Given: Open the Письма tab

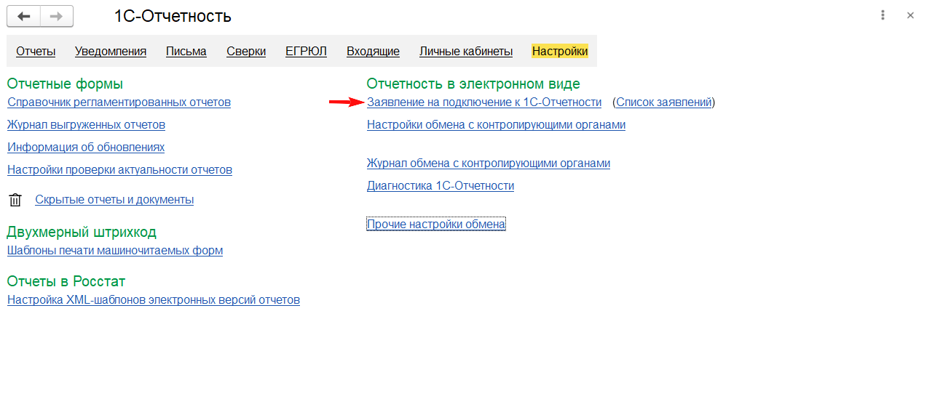Looking at the screenshot, I should 186,52.
